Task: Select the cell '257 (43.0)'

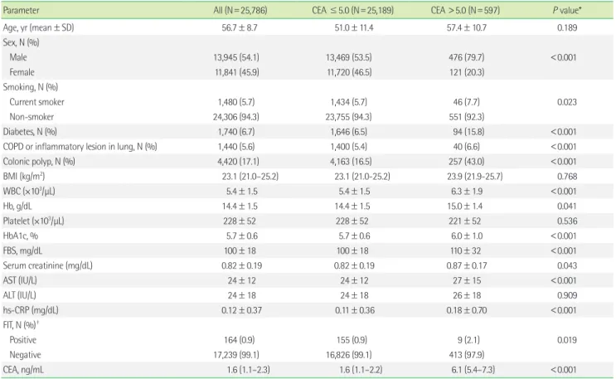Action: click(x=466, y=162)
